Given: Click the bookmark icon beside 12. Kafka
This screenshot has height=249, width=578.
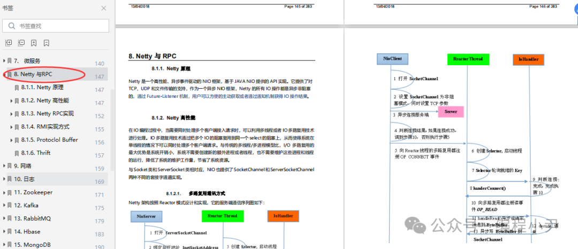Looking at the screenshot, I should (9, 205).
